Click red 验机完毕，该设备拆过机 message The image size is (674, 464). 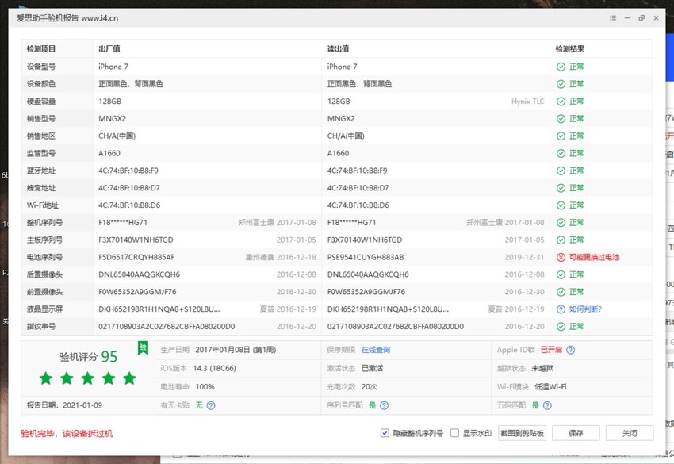pyautogui.click(x=67, y=434)
